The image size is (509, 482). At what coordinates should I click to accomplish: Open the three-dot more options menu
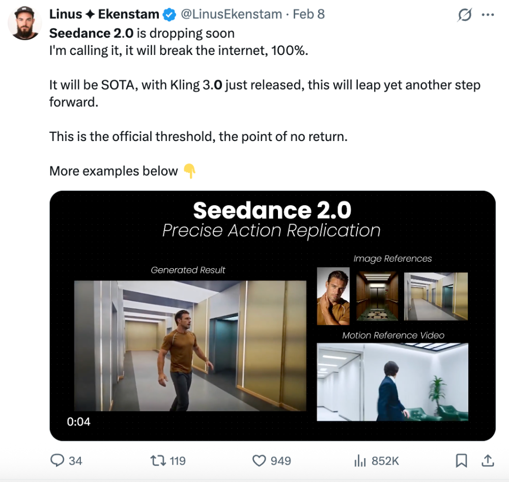488,15
